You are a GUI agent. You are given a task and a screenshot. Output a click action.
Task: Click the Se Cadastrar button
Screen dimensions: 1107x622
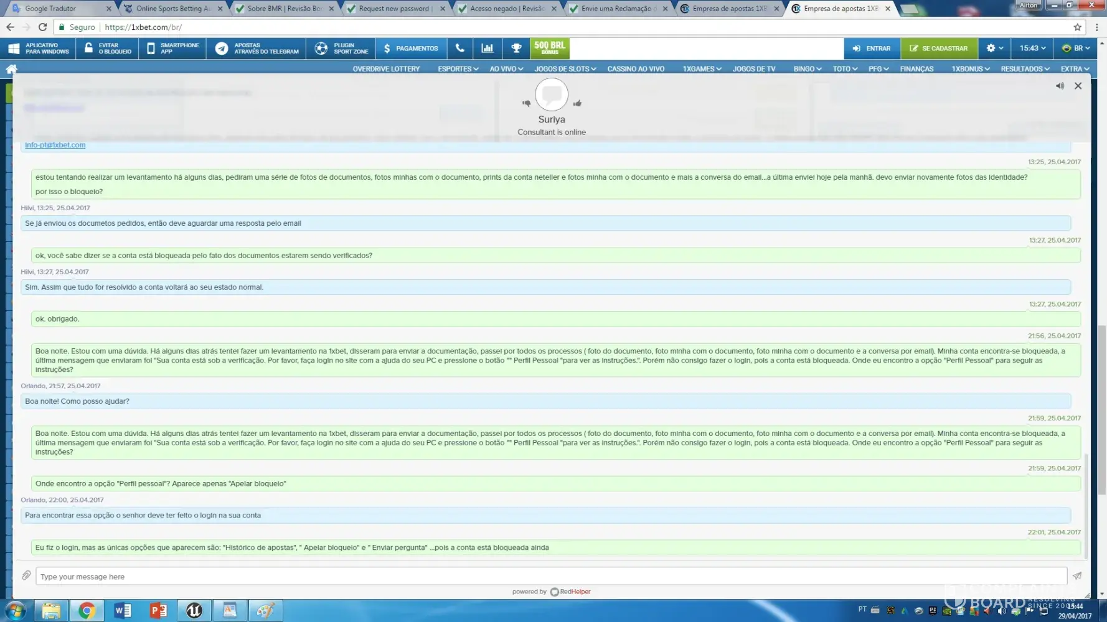coord(939,49)
